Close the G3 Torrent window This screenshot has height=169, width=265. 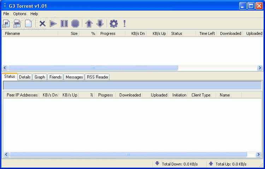point(259,6)
